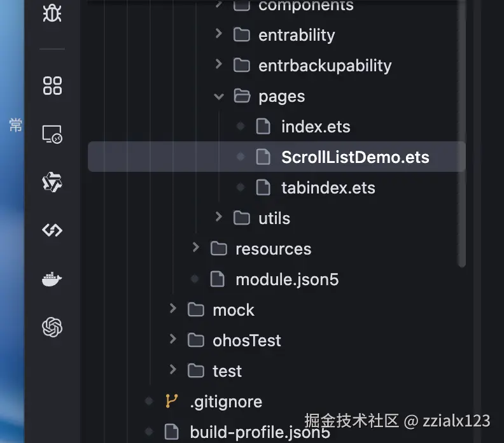This screenshot has height=443, width=504.
Task: Open module.json5 file
Action: pos(286,279)
